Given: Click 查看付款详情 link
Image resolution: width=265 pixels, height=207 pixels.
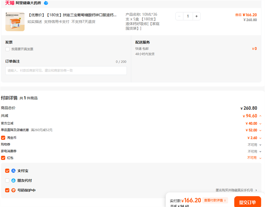Looking at the screenshot, I should (215, 200).
